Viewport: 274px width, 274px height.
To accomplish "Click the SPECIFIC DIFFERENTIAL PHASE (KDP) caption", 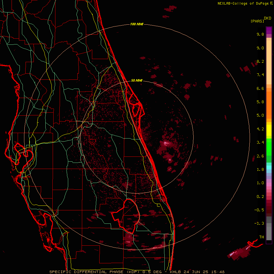I will click(95, 272).
